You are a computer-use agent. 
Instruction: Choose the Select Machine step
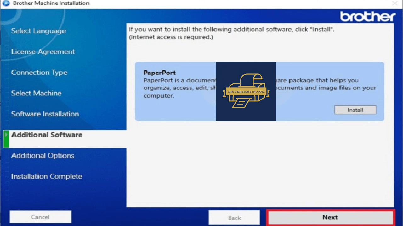tap(36, 93)
